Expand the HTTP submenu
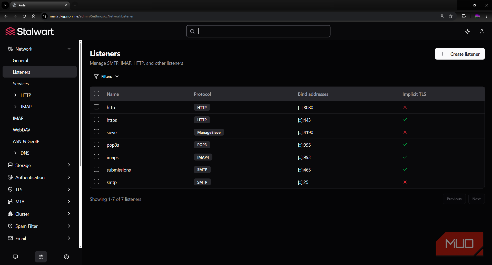This screenshot has width=492, height=265. point(15,95)
